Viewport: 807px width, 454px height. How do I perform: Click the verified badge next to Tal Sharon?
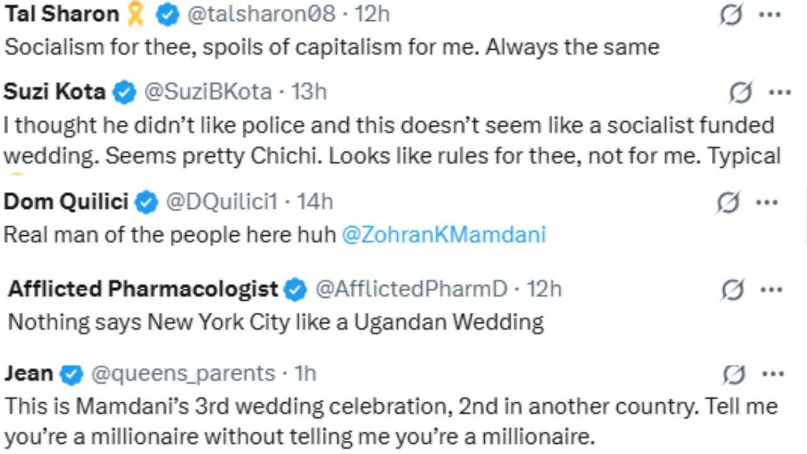tap(166, 14)
